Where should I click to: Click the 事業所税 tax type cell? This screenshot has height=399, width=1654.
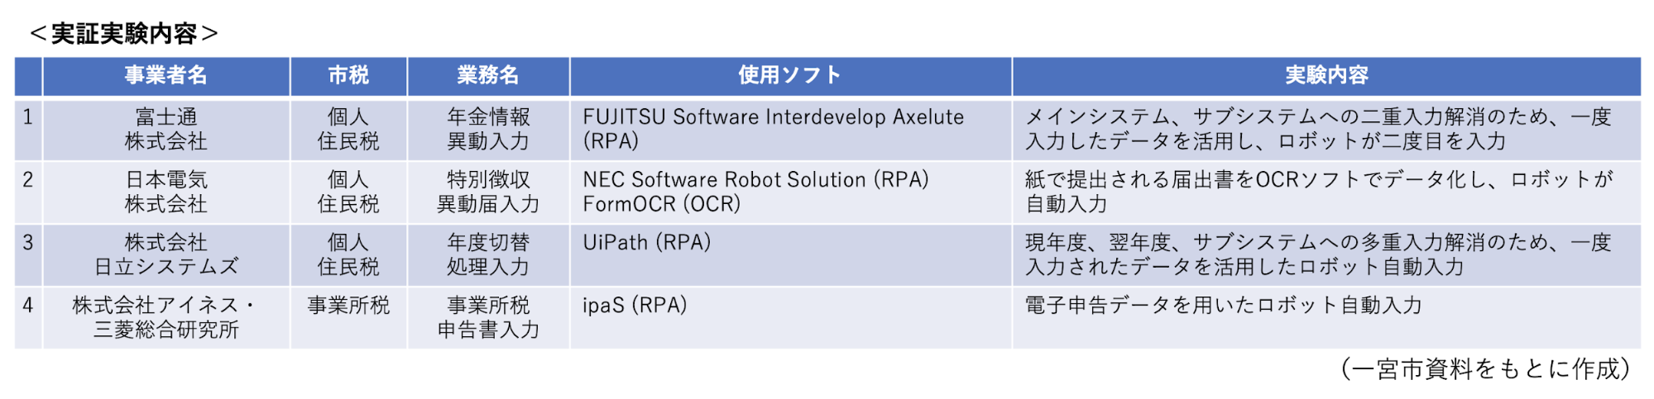click(348, 318)
